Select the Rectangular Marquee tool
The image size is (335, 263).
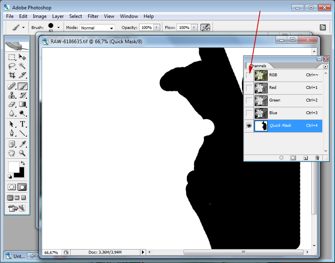coord(12,57)
